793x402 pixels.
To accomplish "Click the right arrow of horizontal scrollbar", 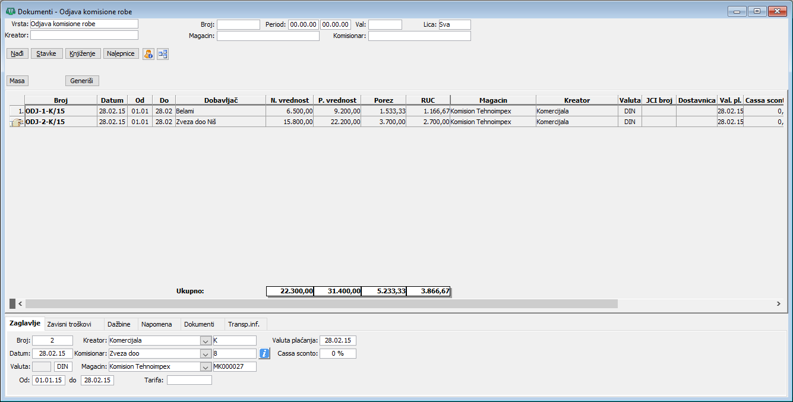I will tap(778, 303).
